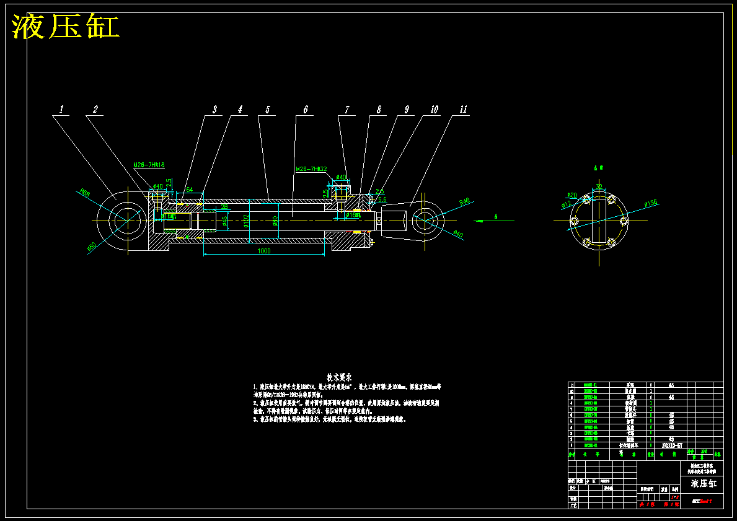Click the view direction arrow labeled A
The height and width of the screenshot is (521, 737).
click(493, 219)
